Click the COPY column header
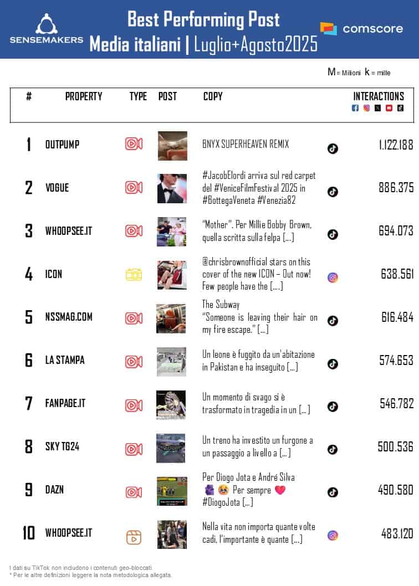The image size is (419, 586). click(x=213, y=96)
